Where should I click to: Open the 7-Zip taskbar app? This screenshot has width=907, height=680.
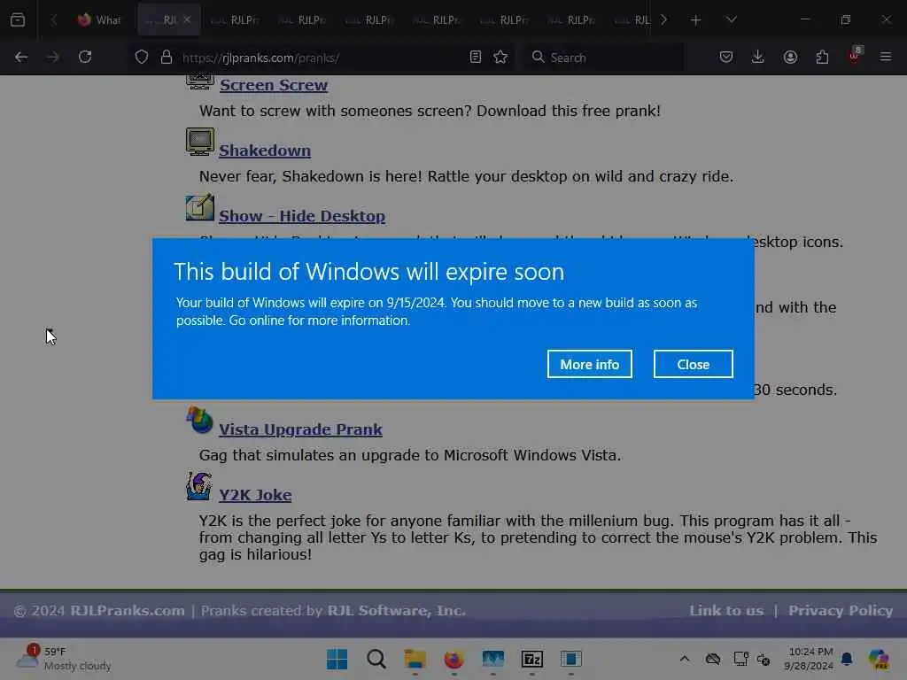[531, 659]
